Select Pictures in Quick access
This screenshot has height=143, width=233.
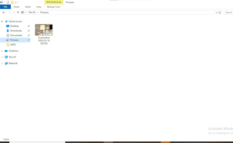(14, 40)
